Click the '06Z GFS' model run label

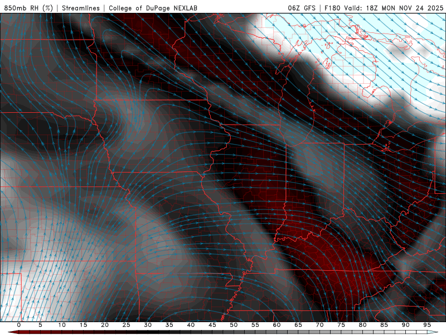coord(302,8)
